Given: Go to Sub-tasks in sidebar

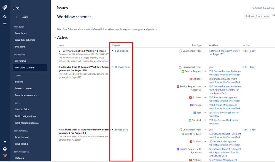Looking at the screenshot, I should tap(20, 46).
